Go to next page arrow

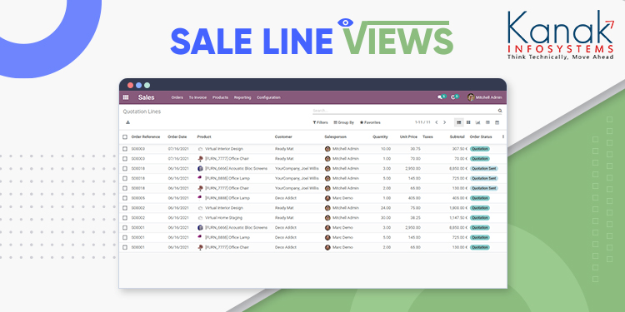[x=445, y=122]
